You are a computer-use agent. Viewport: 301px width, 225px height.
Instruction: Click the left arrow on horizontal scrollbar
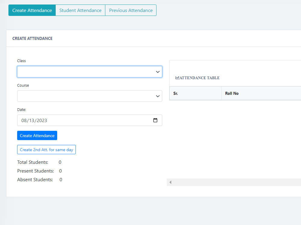click(170, 182)
